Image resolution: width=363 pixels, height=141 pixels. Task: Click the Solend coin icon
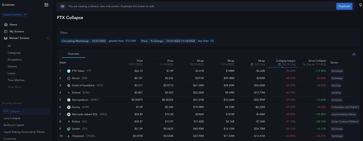pyautogui.click(x=69, y=93)
